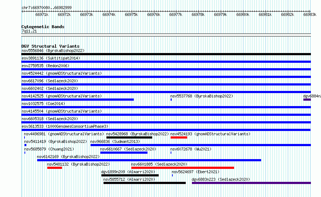Open the nsv4496981 (gnomADStructuralVariants) label
Image resolution: width=321 pixels, height=197 pixels.
coord(64,134)
